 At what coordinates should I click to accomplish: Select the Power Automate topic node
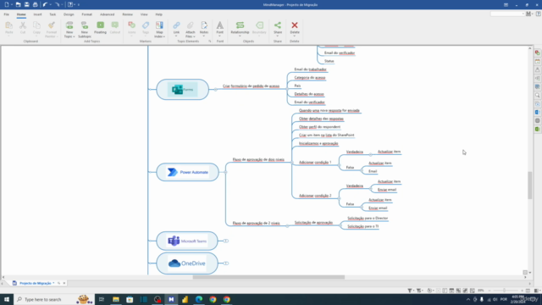(187, 172)
